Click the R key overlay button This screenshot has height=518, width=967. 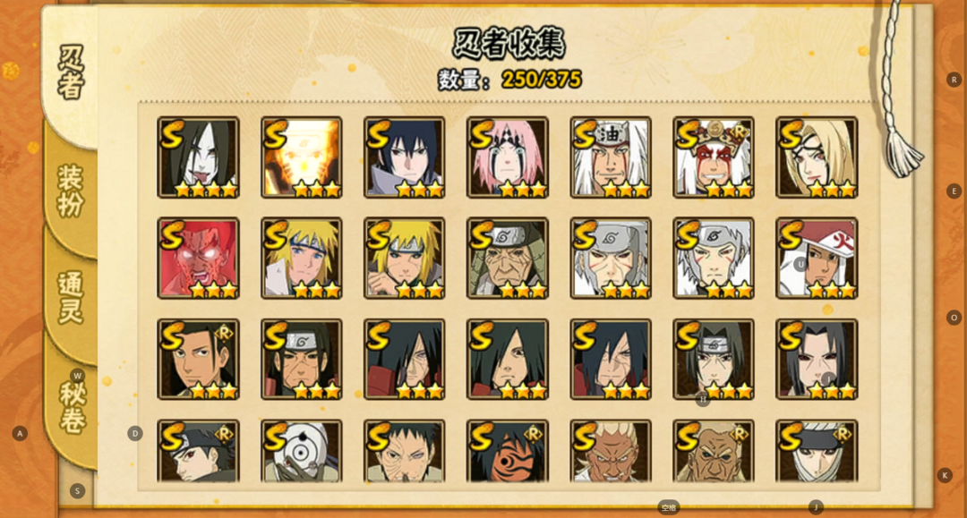coord(954,80)
